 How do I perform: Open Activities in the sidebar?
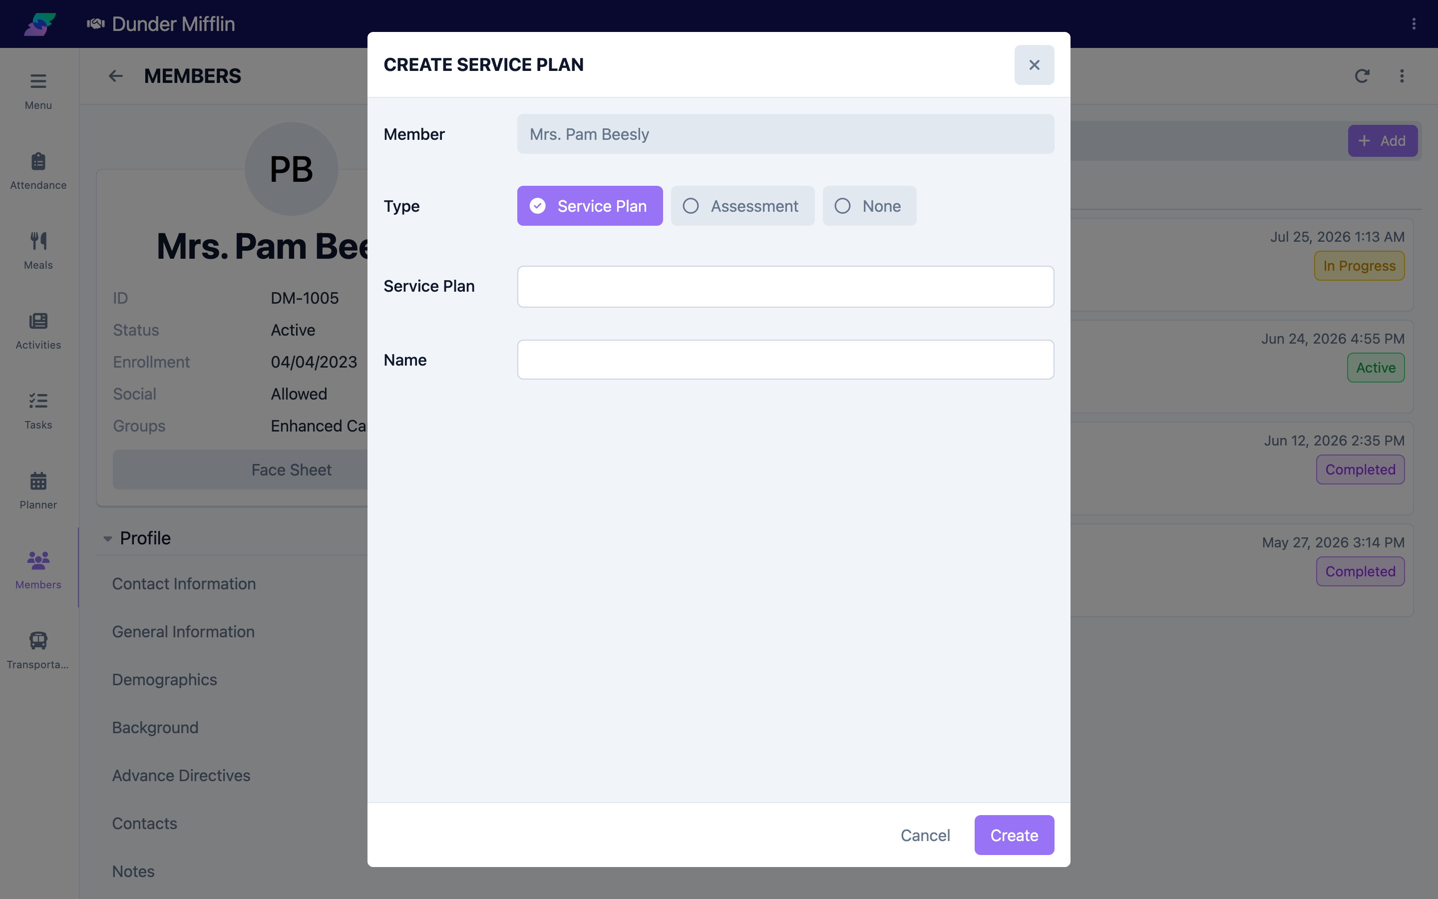click(38, 331)
